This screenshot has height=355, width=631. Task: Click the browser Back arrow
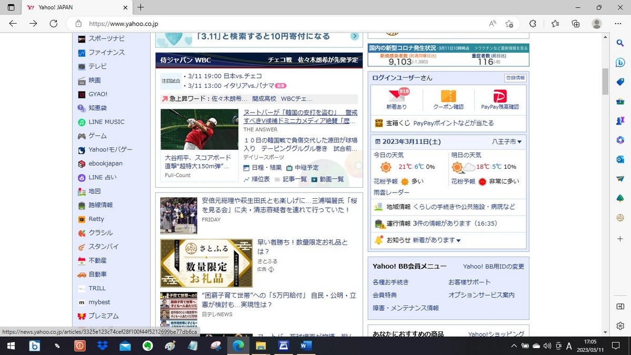tap(13, 23)
